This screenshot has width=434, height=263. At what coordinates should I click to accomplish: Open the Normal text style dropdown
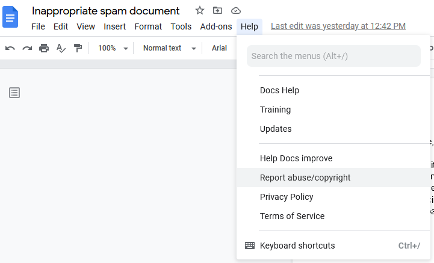coord(169,48)
